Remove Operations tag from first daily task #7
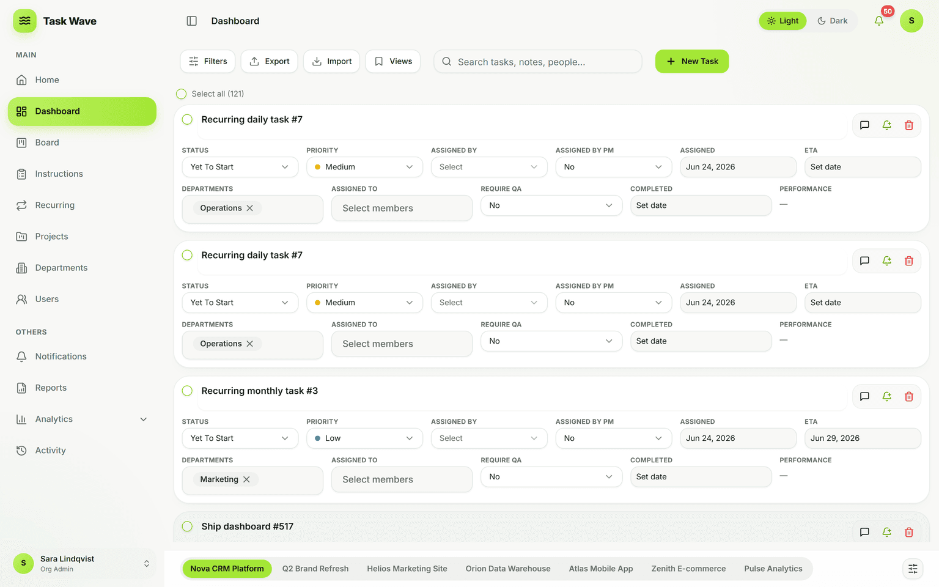Image resolution: width=939 pixels, height=587 pixels. coord(250,208)
